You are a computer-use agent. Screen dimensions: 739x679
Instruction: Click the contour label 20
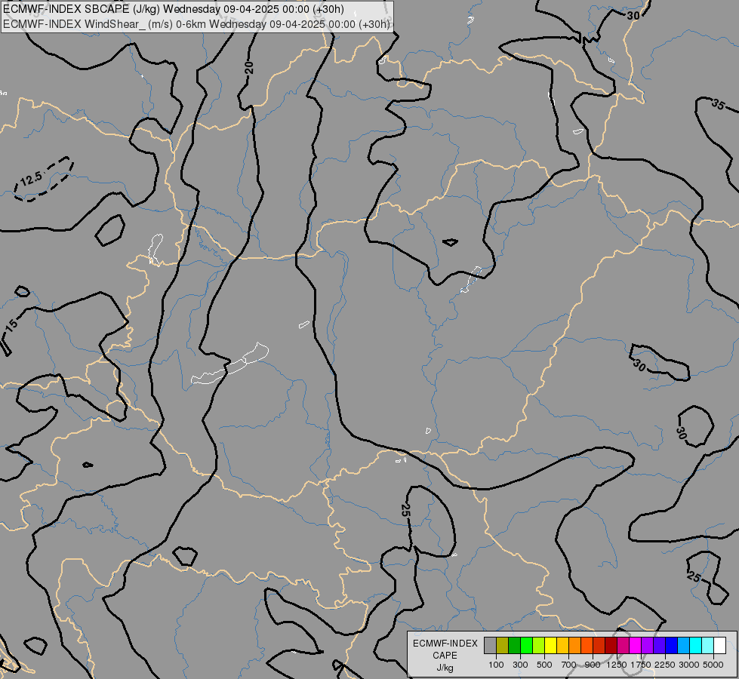(249, 68)
